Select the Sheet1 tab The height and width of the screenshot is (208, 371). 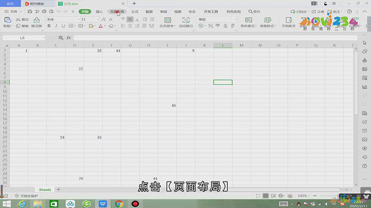pyautogui.click(x=45, y=190)
